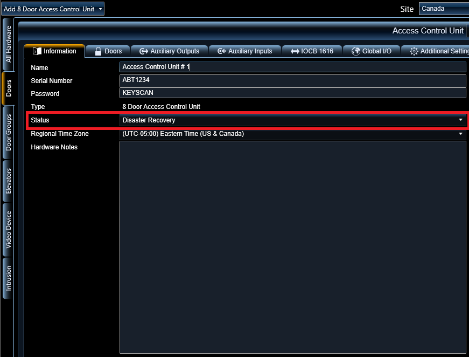This screenshot has width=469, height=357.
Task: Open the Video Device side tab
Action: pos(9,229)
